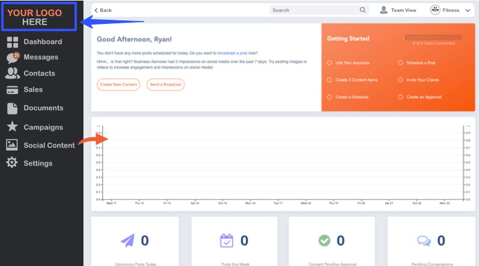Image resolution: width=480 pixels, height=266 pixels.
Task: Mark Schedule a Post task circle
Action: tap(401, 63)
